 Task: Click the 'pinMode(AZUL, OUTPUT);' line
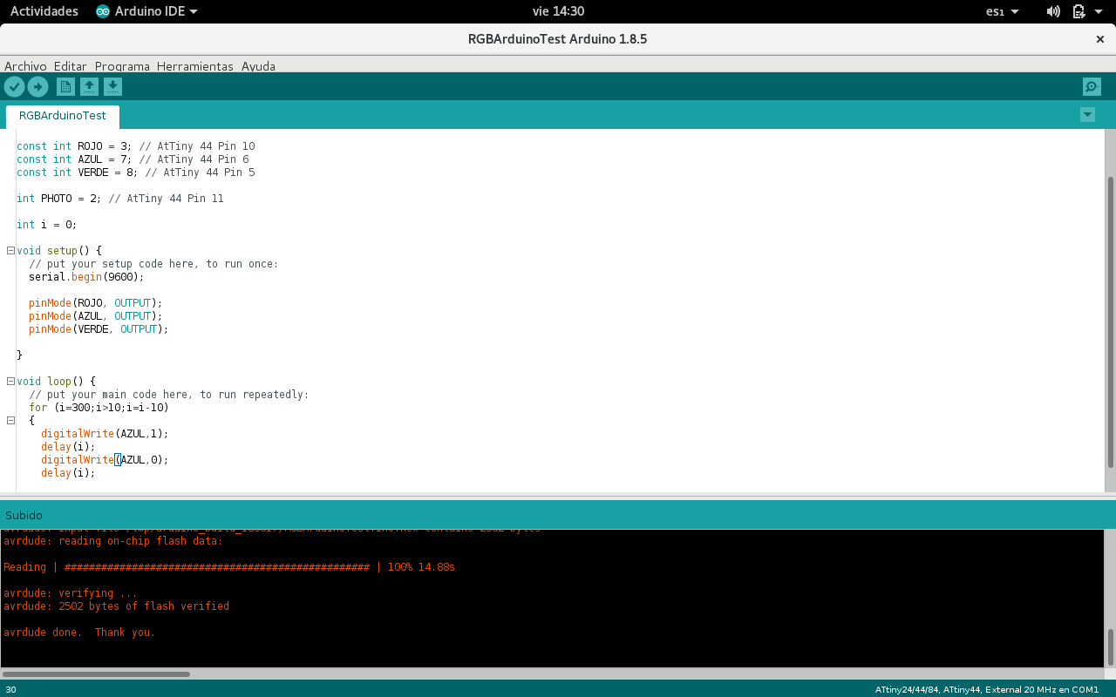pos(96,316)
